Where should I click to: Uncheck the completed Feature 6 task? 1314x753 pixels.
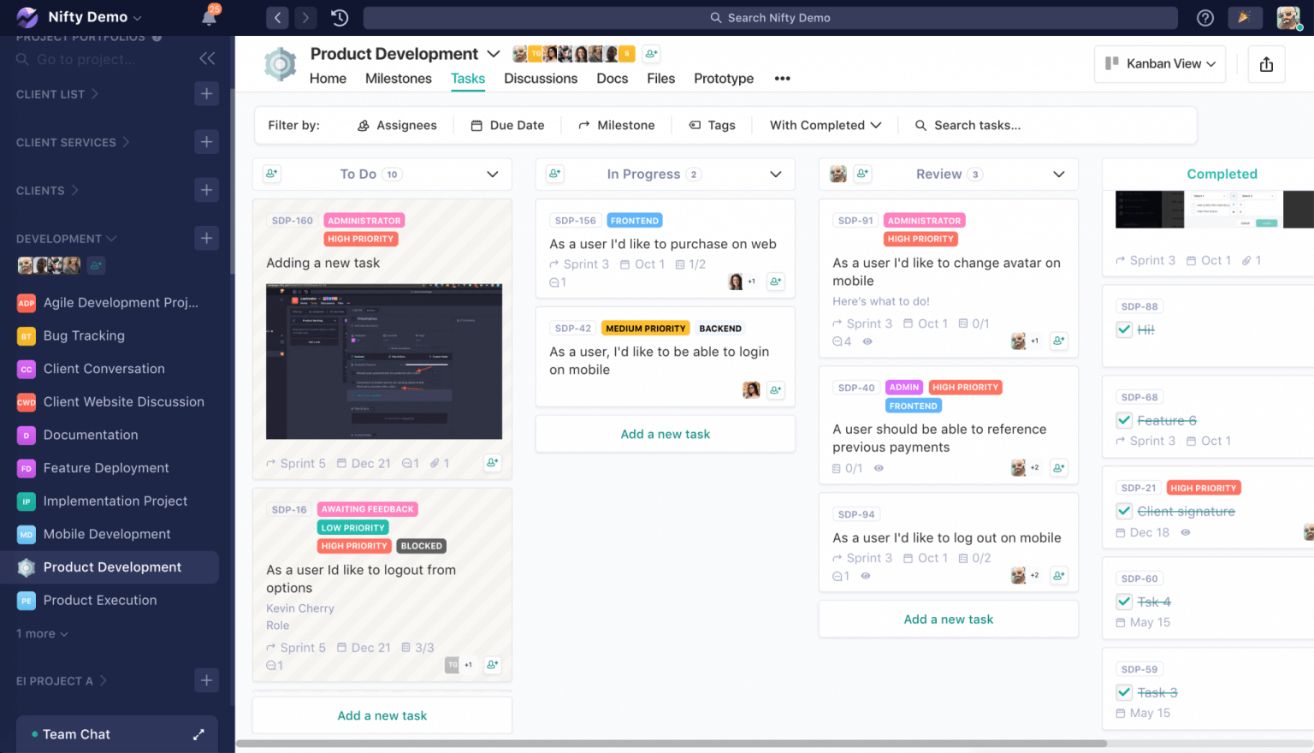click(x=1123, y=420)
